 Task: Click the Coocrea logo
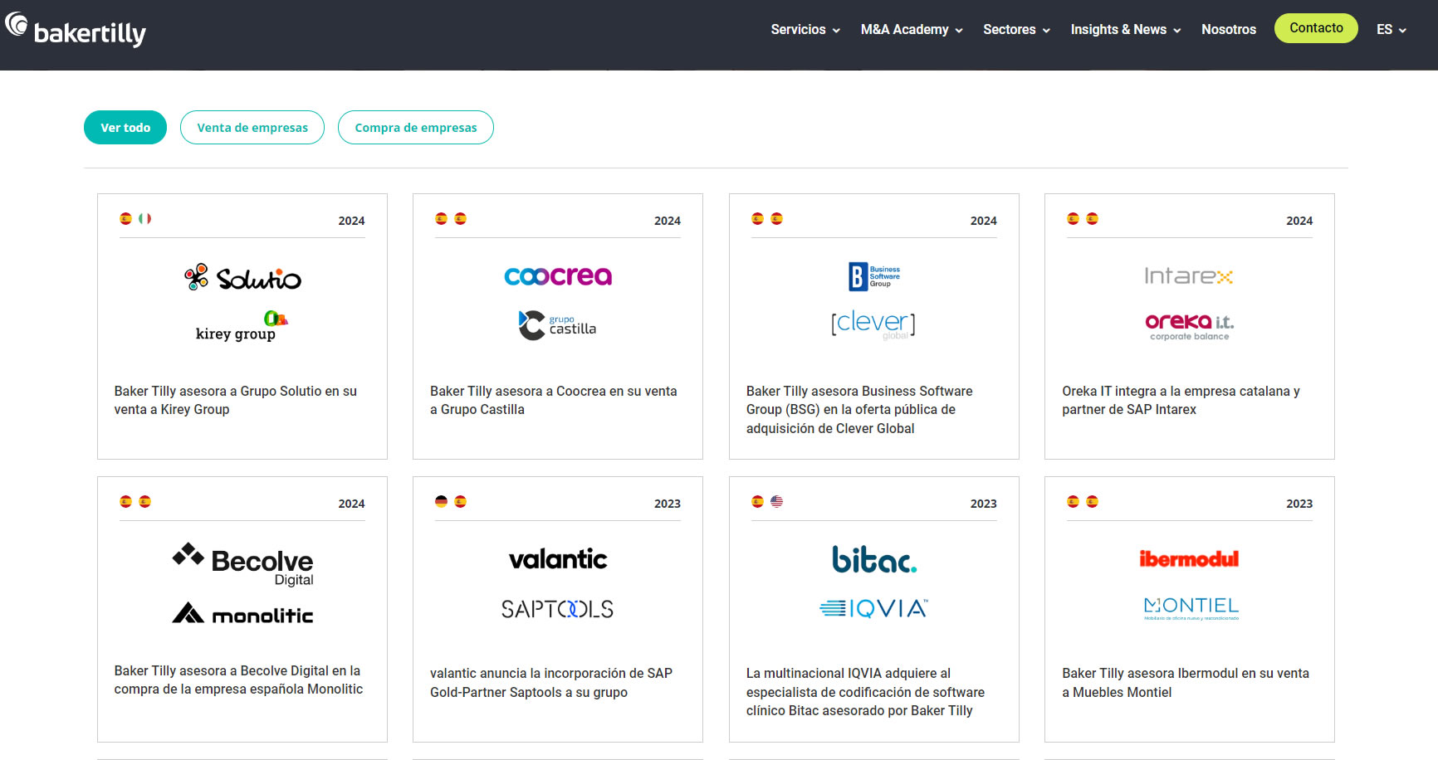coord(558,276)
